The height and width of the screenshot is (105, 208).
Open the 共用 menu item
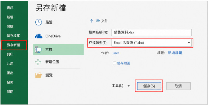[10, 64]
